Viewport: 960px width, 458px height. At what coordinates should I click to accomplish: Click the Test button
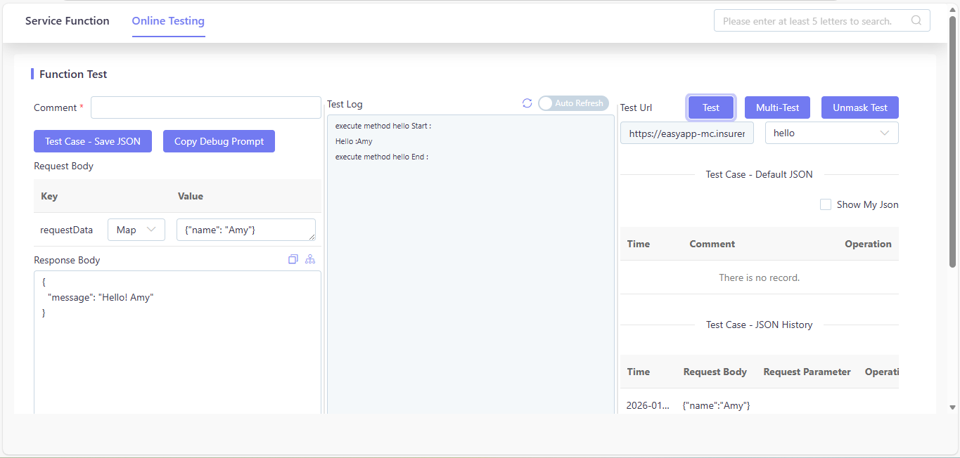click(x=711, y=107)
